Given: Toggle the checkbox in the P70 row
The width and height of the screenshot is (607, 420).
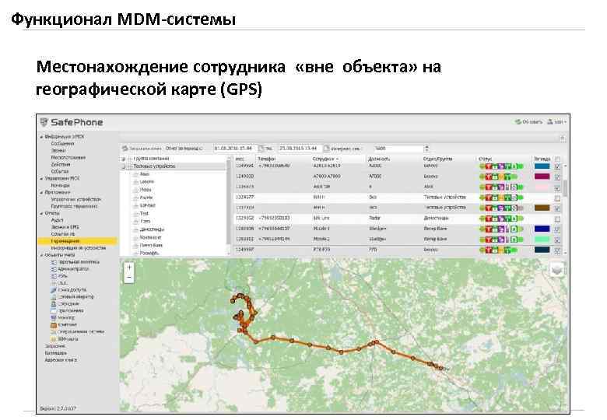Looking at the screenshot, I should click(557, 250).
